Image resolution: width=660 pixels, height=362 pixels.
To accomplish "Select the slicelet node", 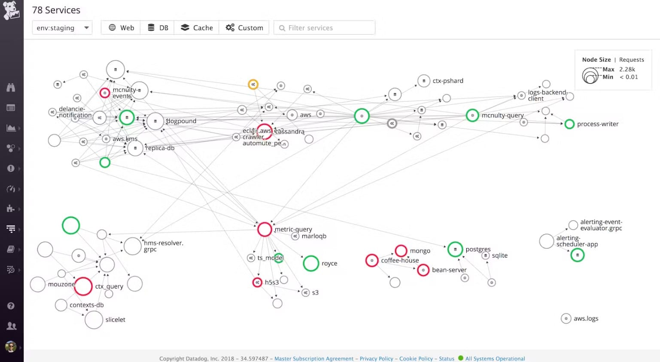I will [x=94, y=319].
